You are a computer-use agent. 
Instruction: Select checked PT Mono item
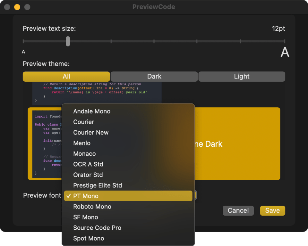tap(86, 196)
